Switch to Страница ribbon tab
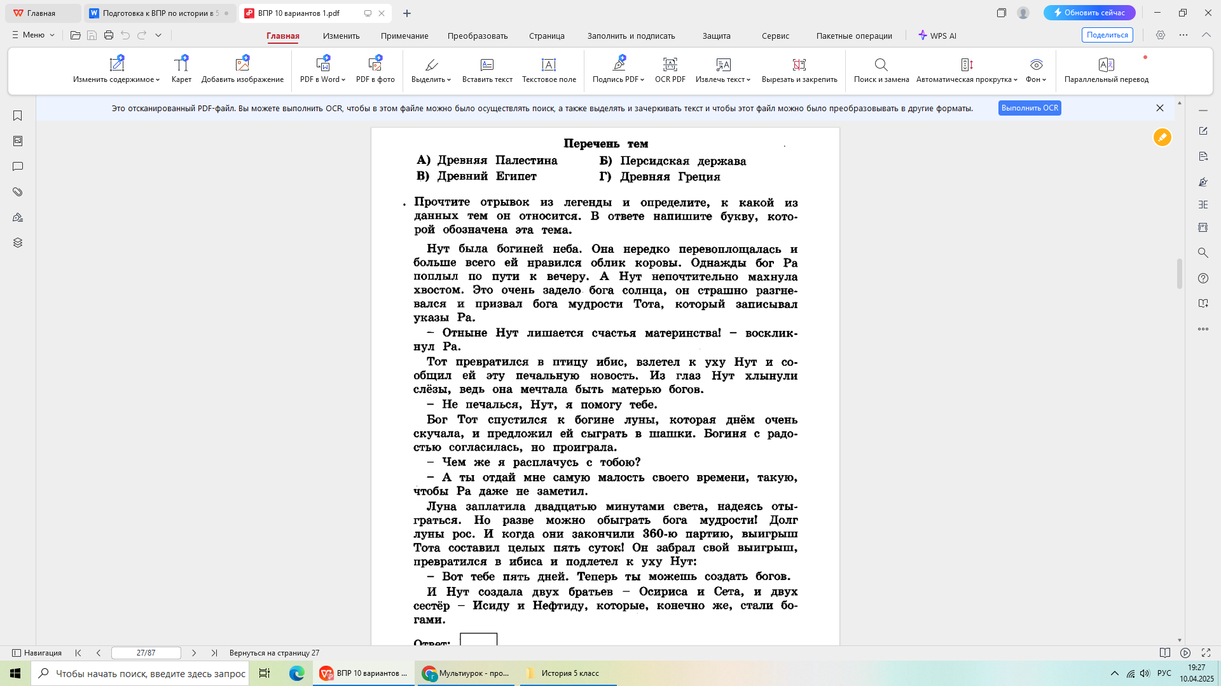This screenshot has height=686, width=1221. point(547,36)
